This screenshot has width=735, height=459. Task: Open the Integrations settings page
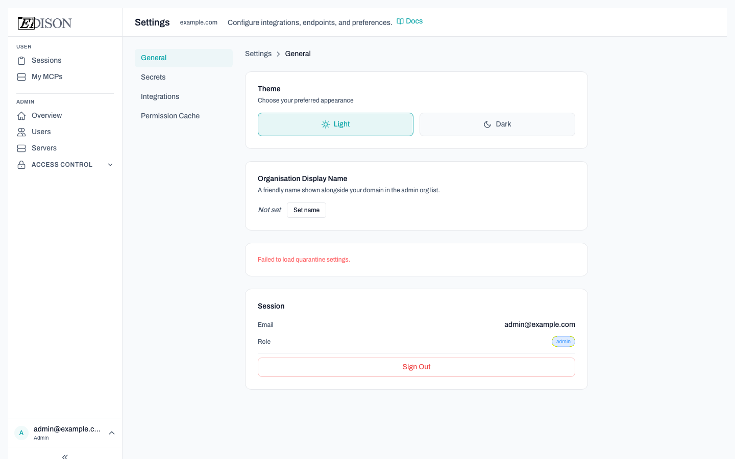(160, 96)
